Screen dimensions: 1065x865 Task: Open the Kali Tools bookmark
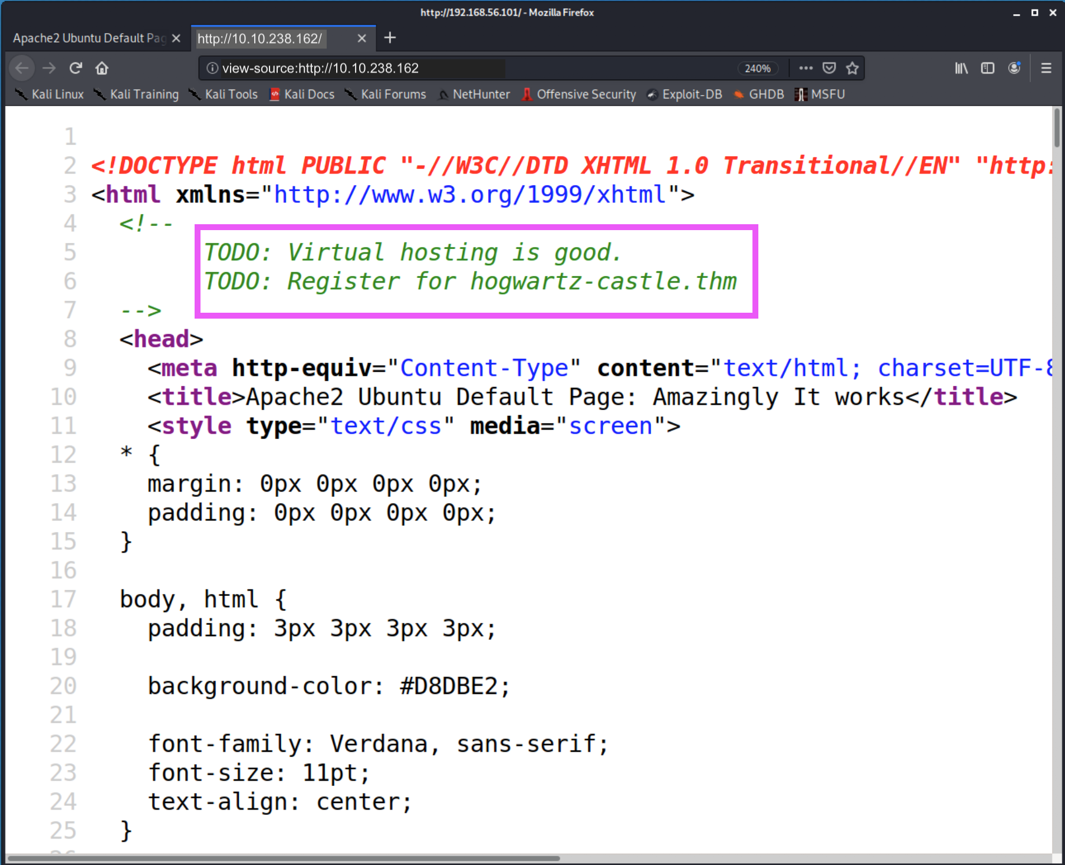(223, 94)
